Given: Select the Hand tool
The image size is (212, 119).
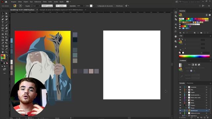Looking at the screenshot, I should click(3, 52).
